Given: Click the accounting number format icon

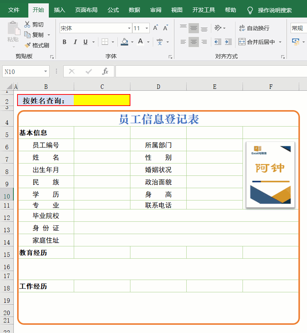Looking at the screenshot, I should click(296, 42).
